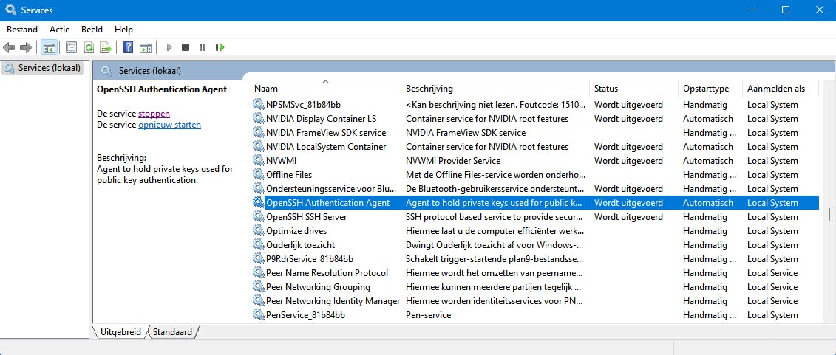The height and width of the screenshot is (355, 836).
Task: Toggle the console tree show/hide toolbar icon
Action: 49,47
